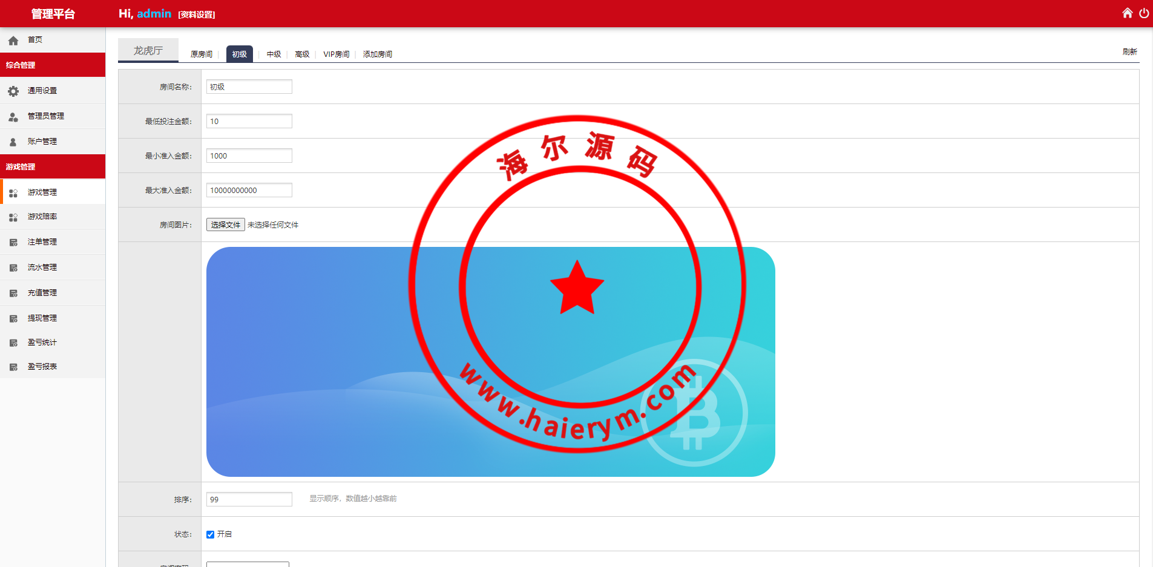The image size is (1153, 567).
Task: Click the 刷新 refresh link
Action: [1129, 52]
